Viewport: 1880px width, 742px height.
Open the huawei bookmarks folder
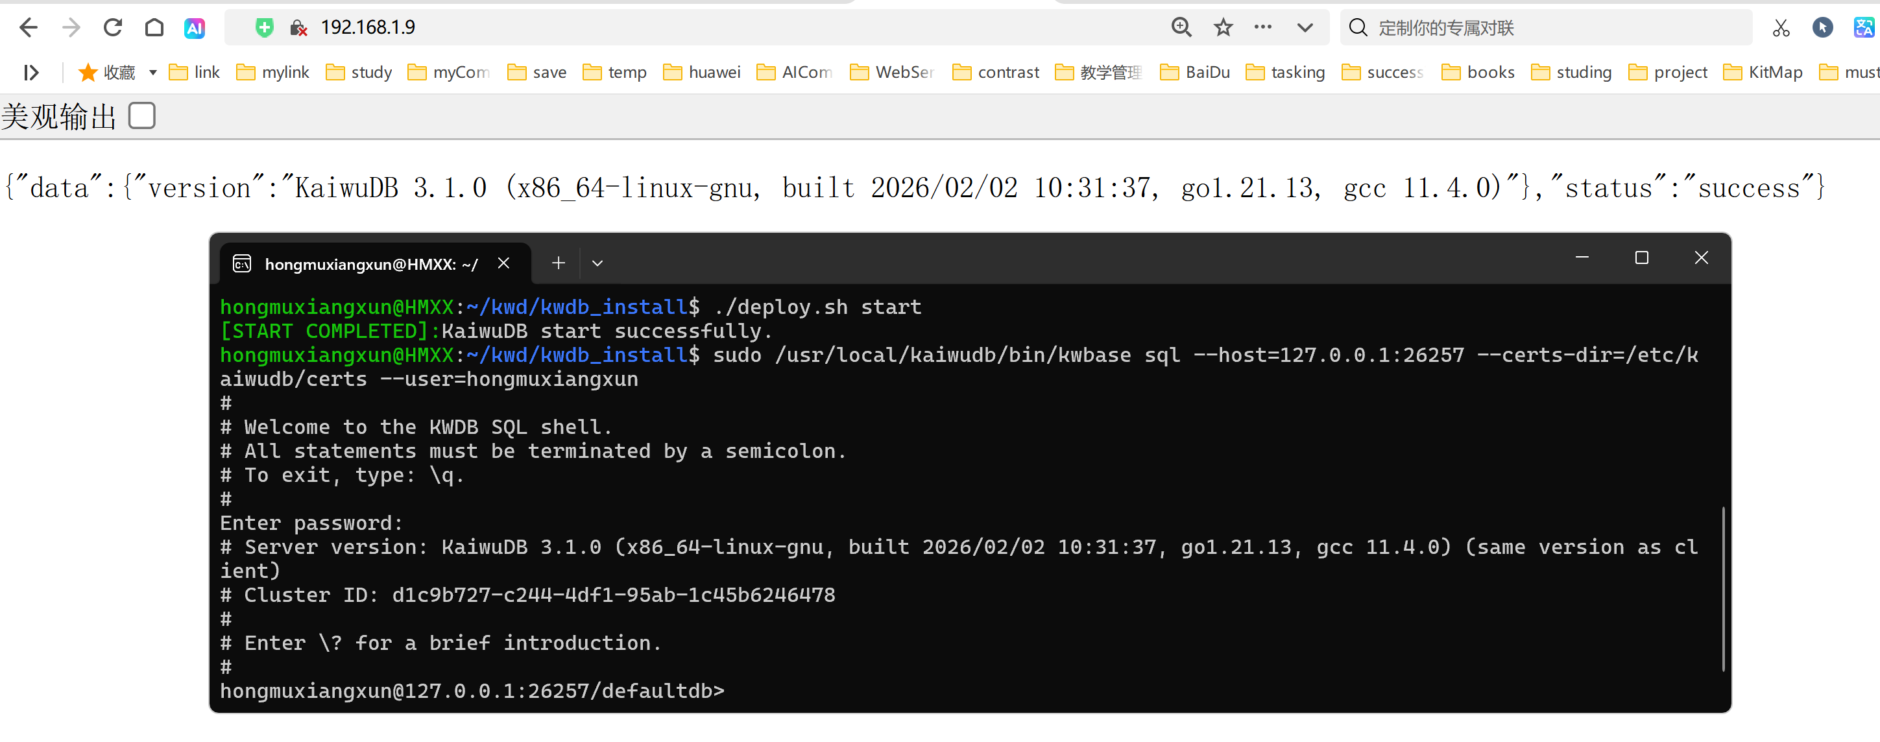[x=701, y=72]
